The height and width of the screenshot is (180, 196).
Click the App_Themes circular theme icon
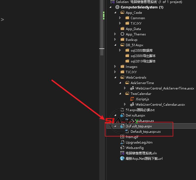122,34
